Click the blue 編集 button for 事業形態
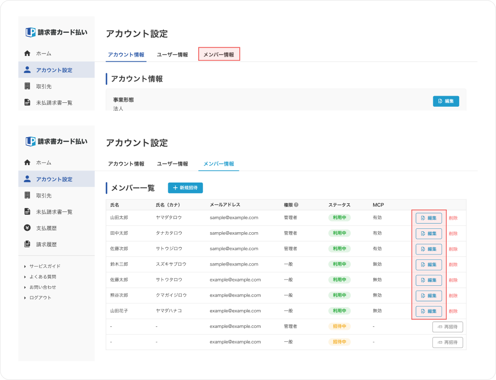Image resolution: width=496 pixels, height=380 pixels. coord(446,101)
